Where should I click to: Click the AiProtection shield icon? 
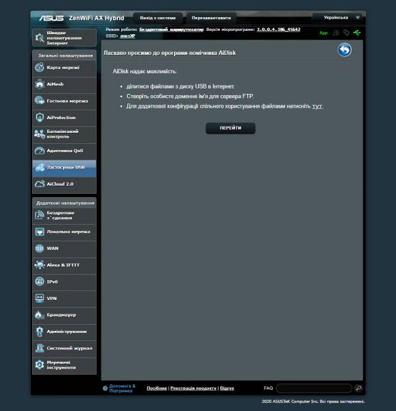[x=40, y=117]
